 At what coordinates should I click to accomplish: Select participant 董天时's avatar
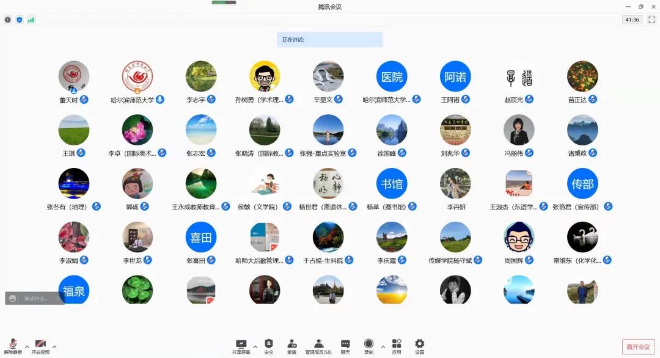point(74,76)
